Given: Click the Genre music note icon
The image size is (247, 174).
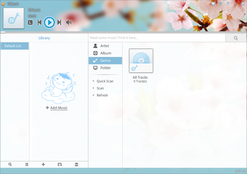Looking at the screenshot, I should click(x=95, y=60).
